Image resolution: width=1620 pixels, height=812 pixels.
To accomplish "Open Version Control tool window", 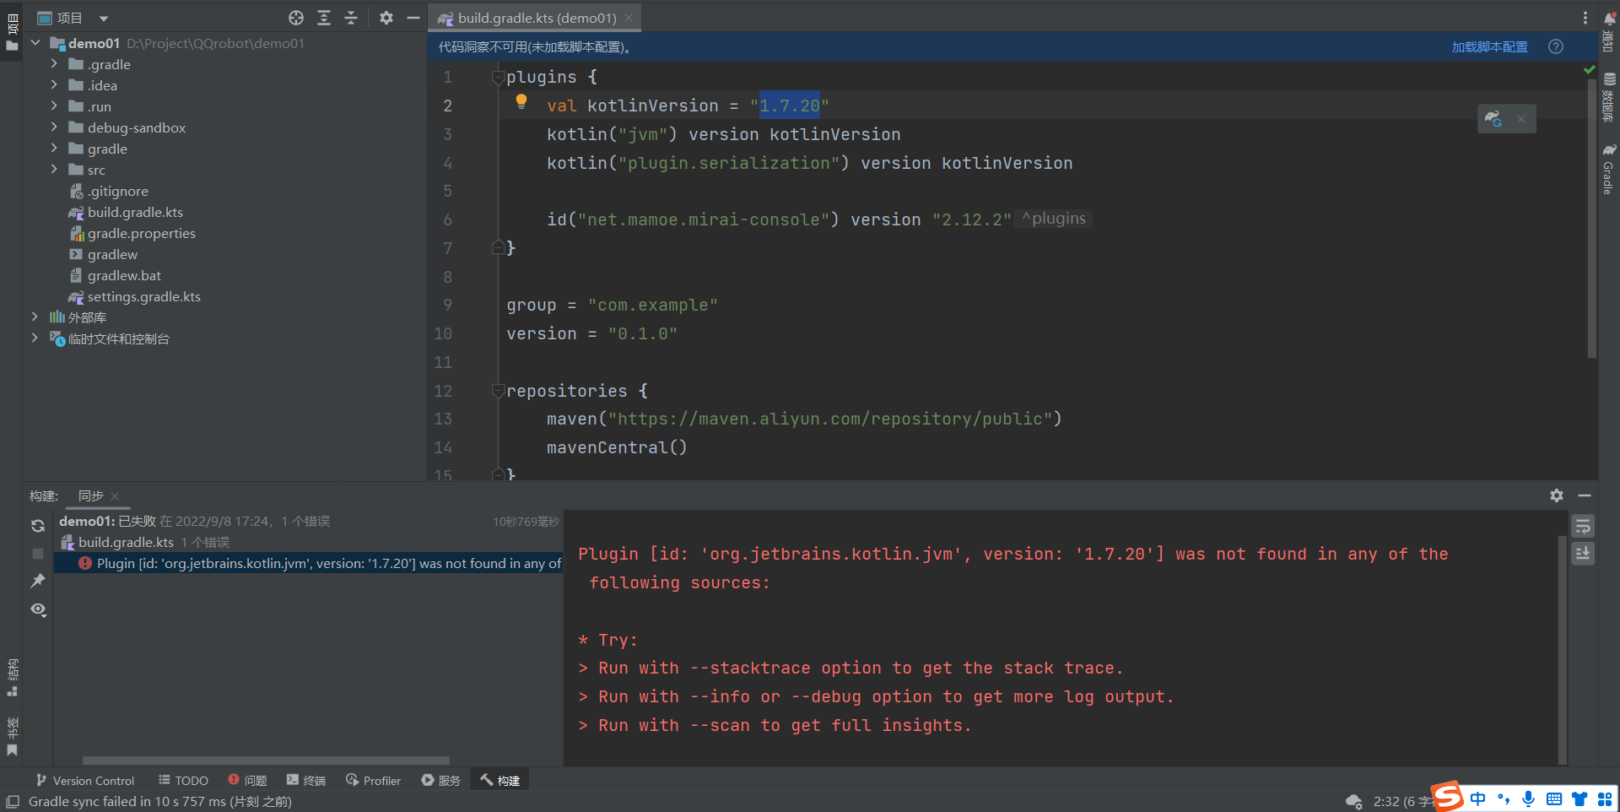I will coord(85,781).
